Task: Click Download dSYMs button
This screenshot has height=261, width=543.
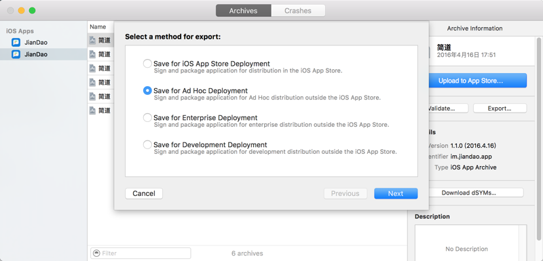Action: tap(476, 193)
